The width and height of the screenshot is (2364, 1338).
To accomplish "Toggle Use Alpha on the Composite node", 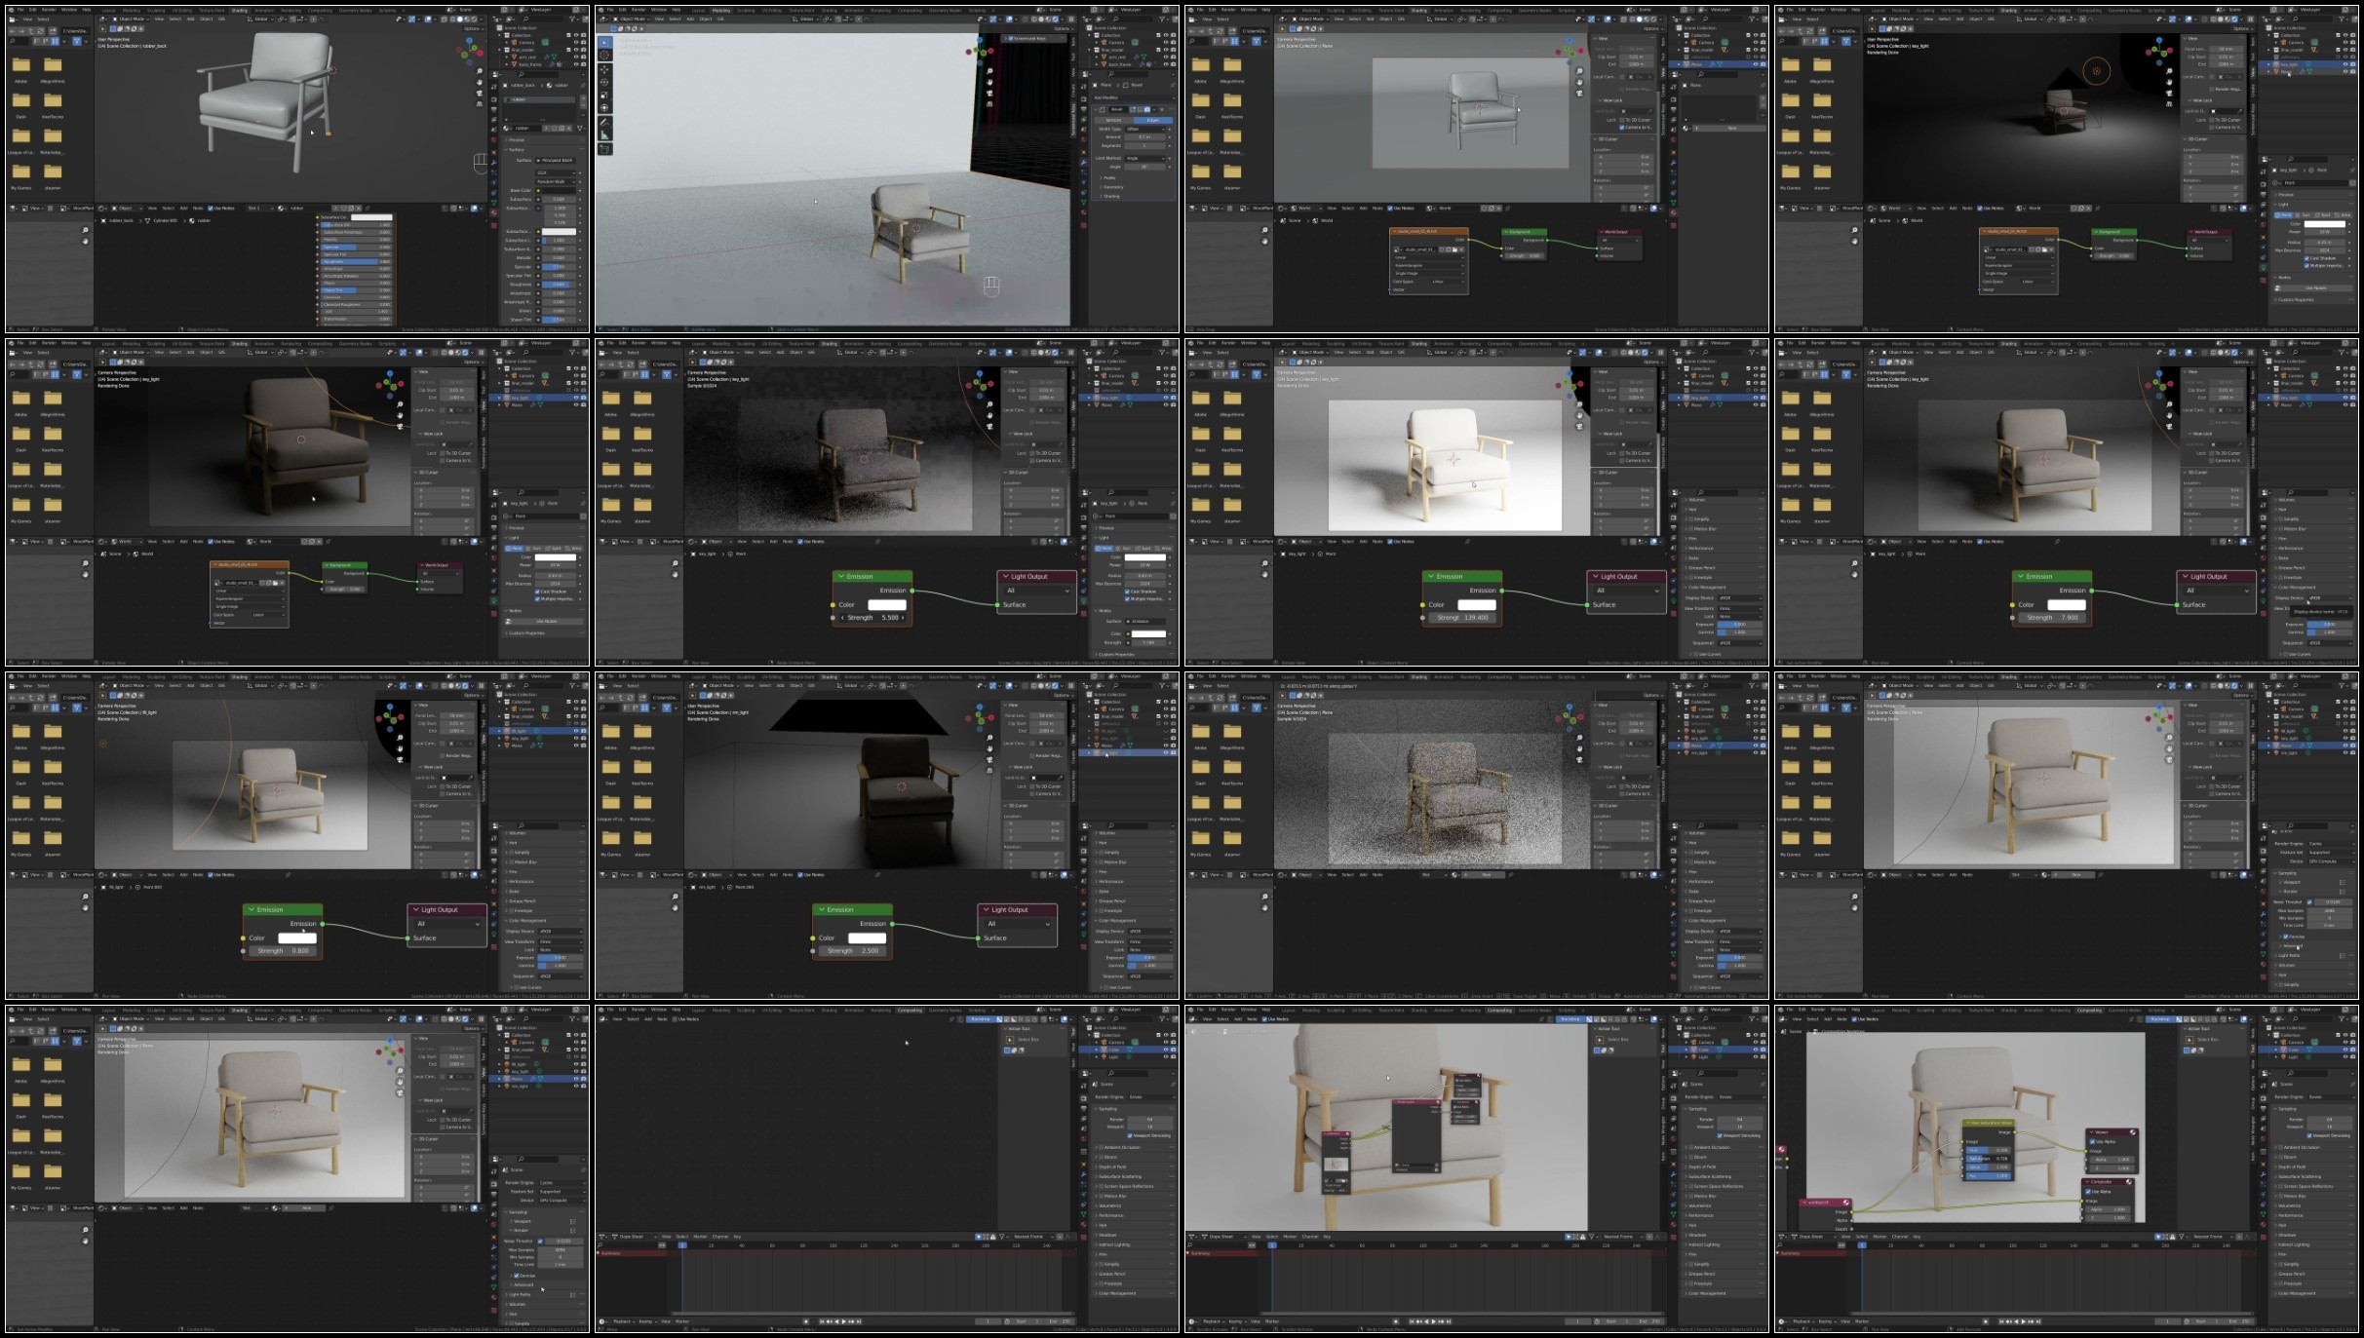I will tap(2088, 1192).
